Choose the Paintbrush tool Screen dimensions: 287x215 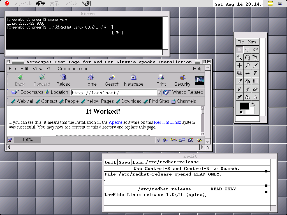(x=247, y=89)
